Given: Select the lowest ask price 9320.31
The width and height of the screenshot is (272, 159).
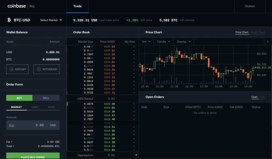Looking at the screenshot, I should [109, 93].
